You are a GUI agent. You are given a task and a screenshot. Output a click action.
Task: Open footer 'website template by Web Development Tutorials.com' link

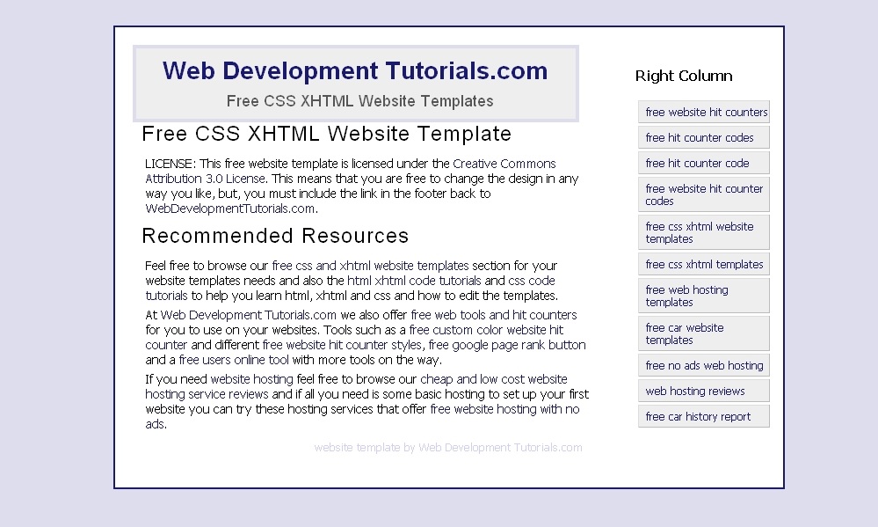tap(448, 448)
